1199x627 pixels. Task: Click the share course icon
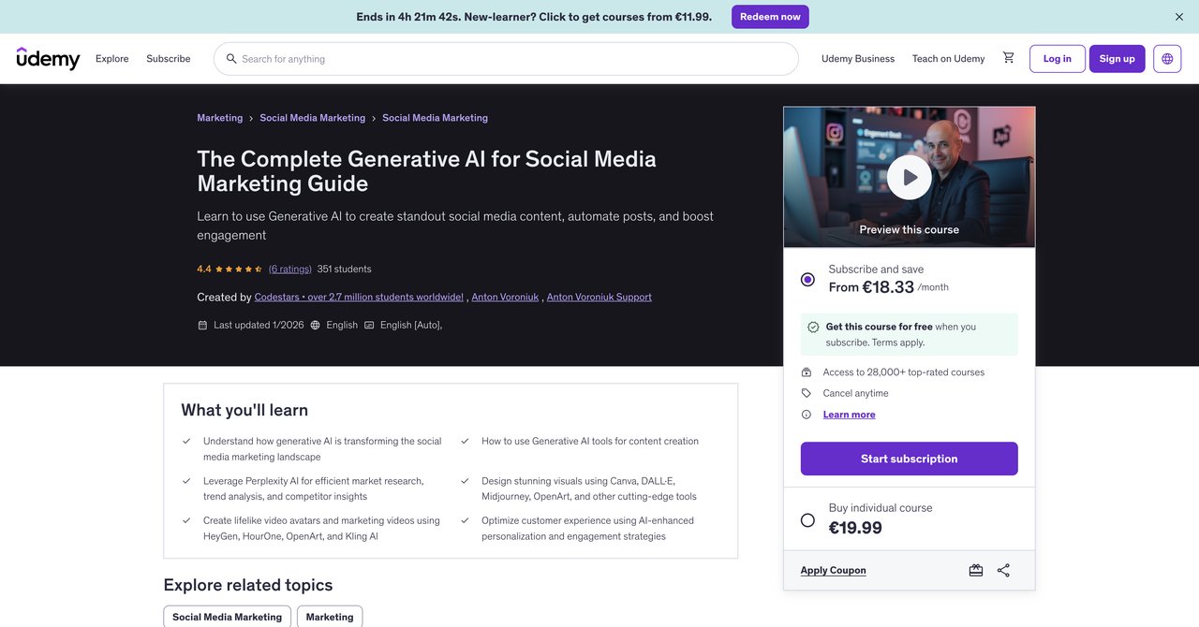click(x=1003, y=570)
